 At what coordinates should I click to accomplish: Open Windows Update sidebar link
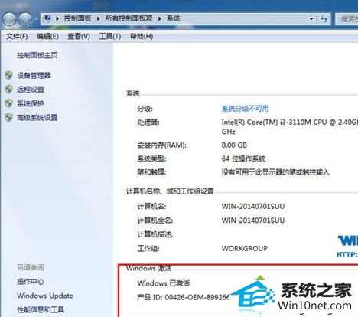tap(45, 296)
